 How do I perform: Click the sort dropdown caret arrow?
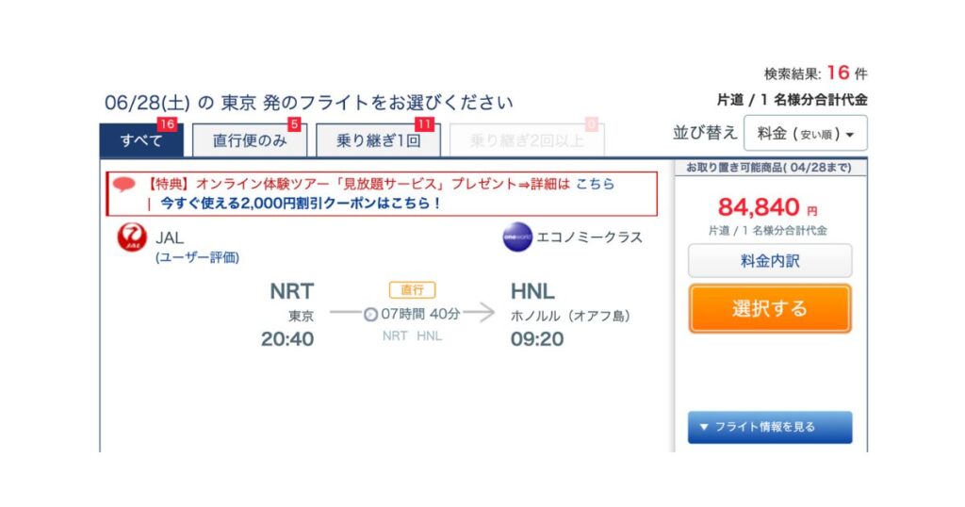(x=850, y=135)
